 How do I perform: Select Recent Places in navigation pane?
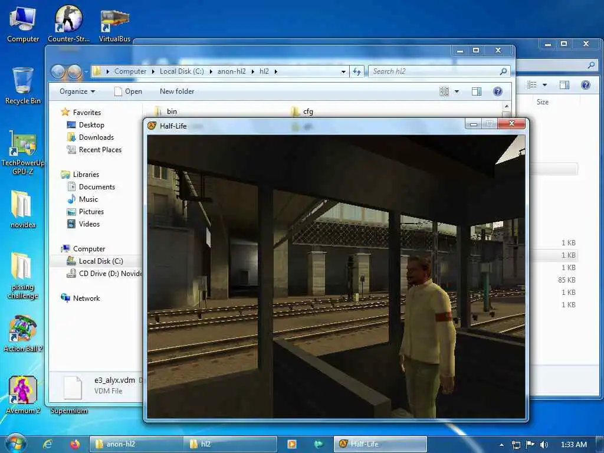click(94, 150)
